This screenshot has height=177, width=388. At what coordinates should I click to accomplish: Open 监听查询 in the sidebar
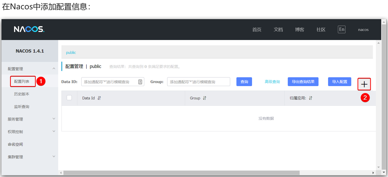click(22, 107)
